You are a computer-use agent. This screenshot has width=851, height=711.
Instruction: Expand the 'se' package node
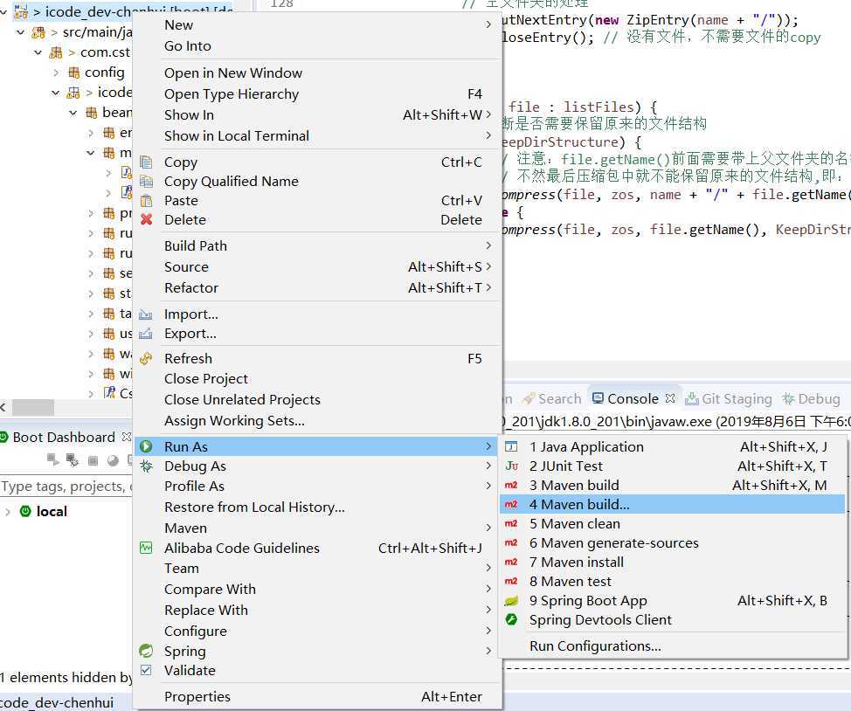[x=91, y=273]
